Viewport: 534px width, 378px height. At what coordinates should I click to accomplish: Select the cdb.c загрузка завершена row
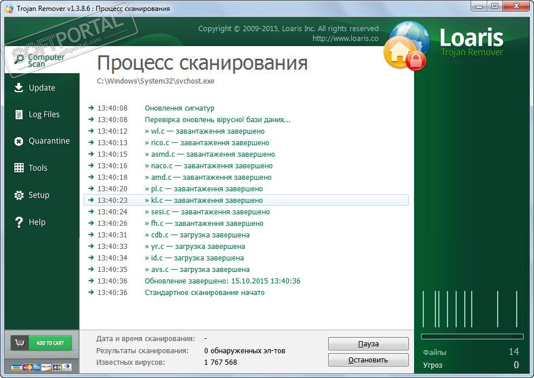pos(246,235)
